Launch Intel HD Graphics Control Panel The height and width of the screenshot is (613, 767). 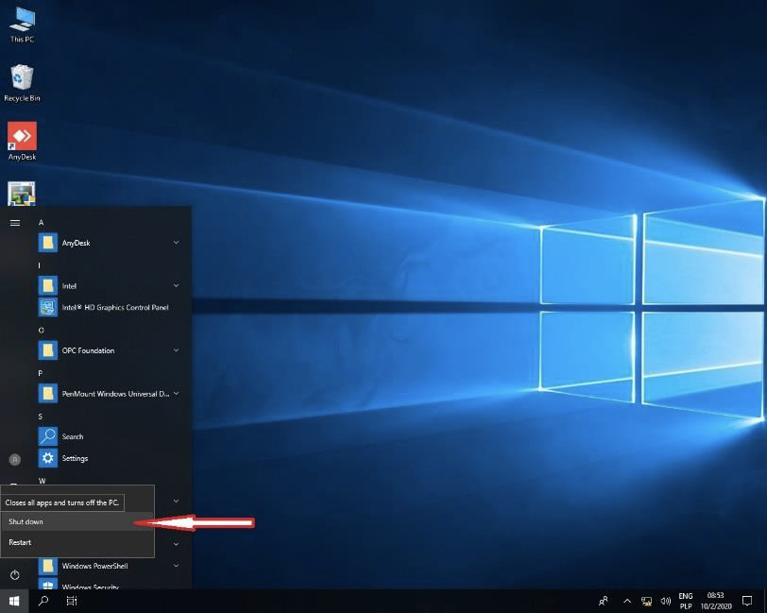coord(104,307)
